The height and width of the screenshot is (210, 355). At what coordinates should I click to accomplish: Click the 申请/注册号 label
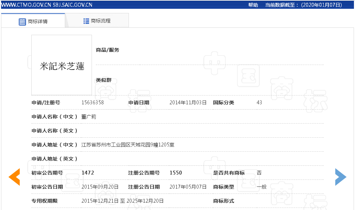(x=46, y=103)
